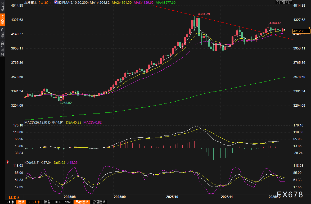Image resolution: width=311 pixels, height=204 pixels.
Task: Select the BULL template
Action: pos(57,202)
